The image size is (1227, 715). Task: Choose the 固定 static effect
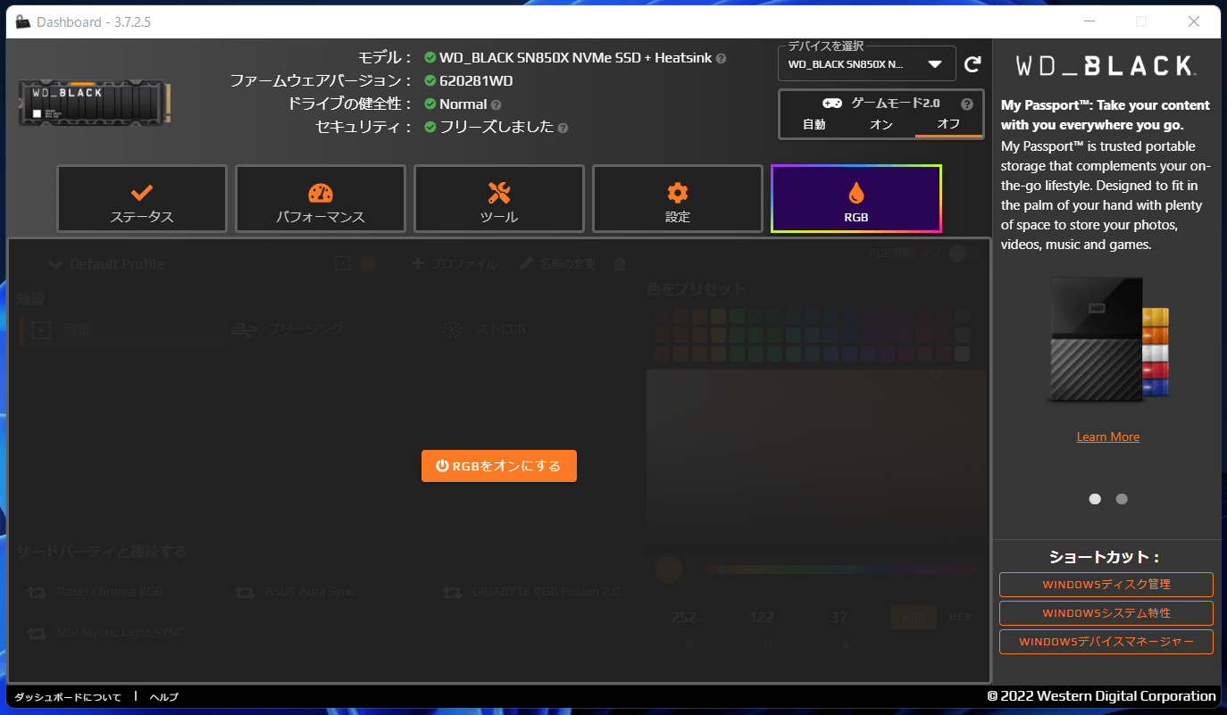123,329
